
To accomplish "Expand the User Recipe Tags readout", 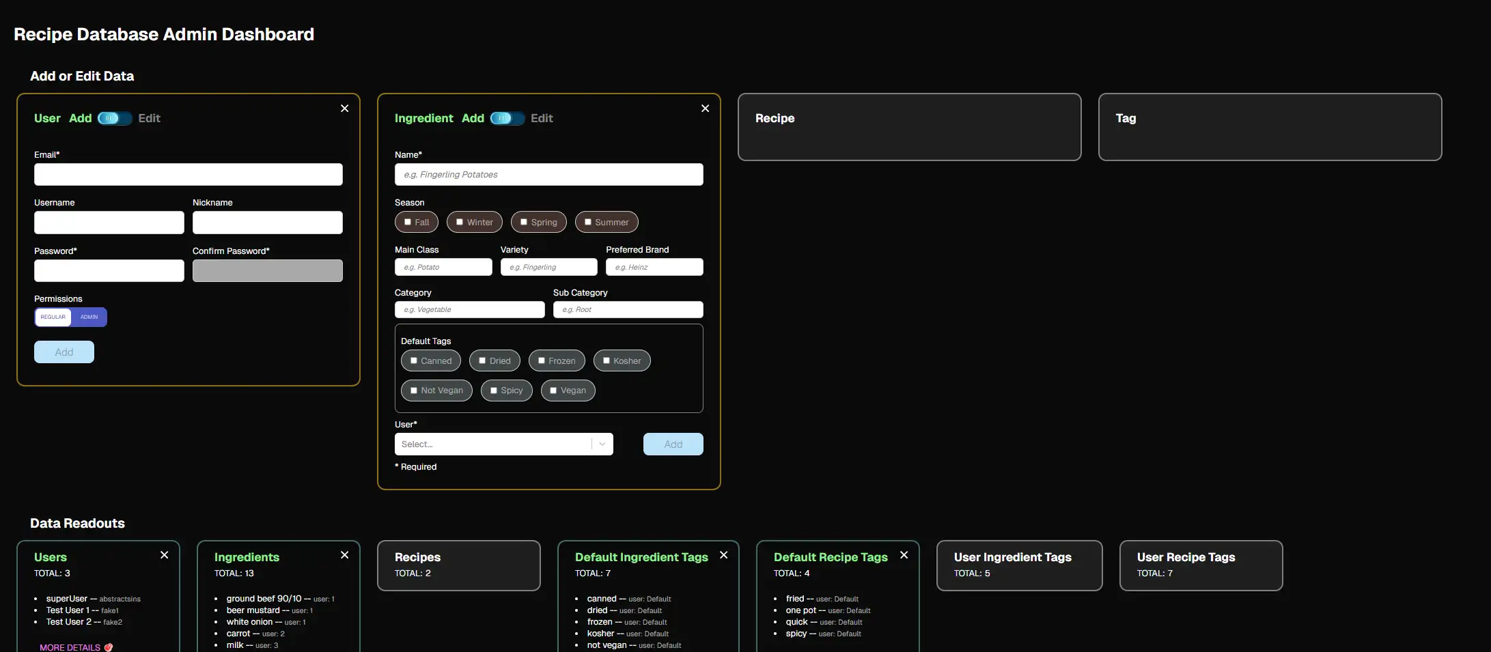I will (1201, 565).
